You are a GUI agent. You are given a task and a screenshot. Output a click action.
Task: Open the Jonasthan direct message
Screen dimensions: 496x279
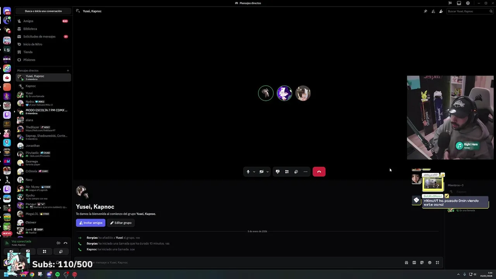click(x=43, y=146)
